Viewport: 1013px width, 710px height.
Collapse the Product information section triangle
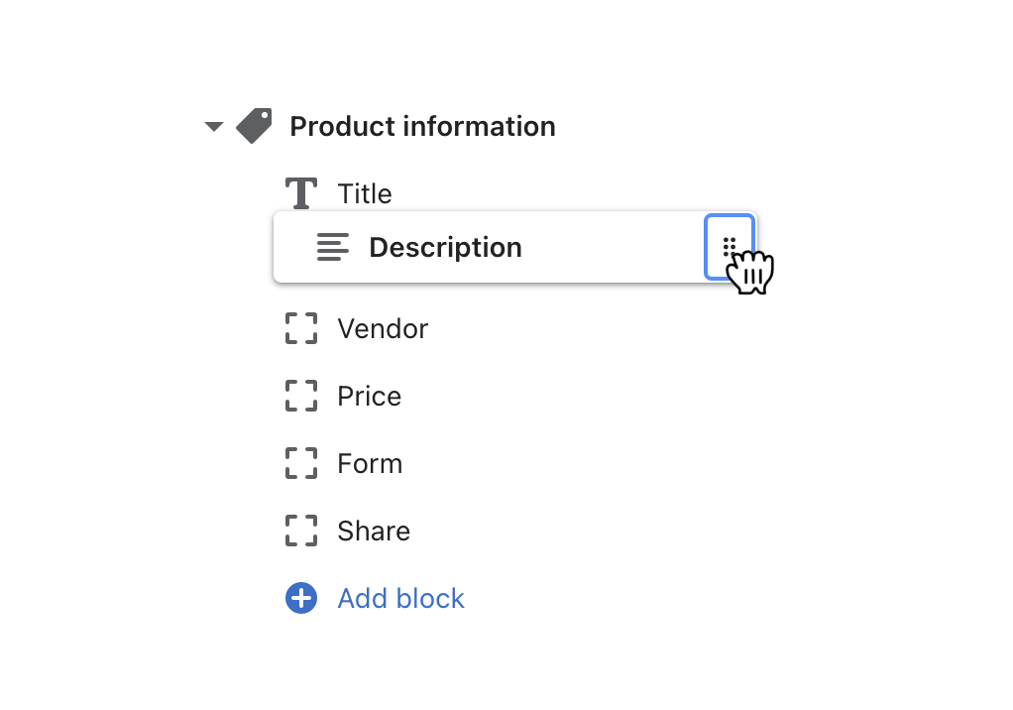click(x=214, y=127)
